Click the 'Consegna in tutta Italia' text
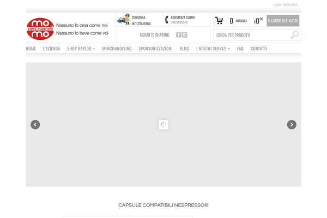This screenshot has width=327, height=218. click(141, 21)
